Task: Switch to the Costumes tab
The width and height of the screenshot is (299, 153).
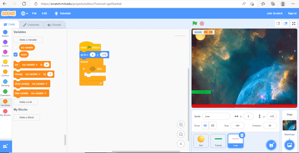Action: click(x=31, y=25)
